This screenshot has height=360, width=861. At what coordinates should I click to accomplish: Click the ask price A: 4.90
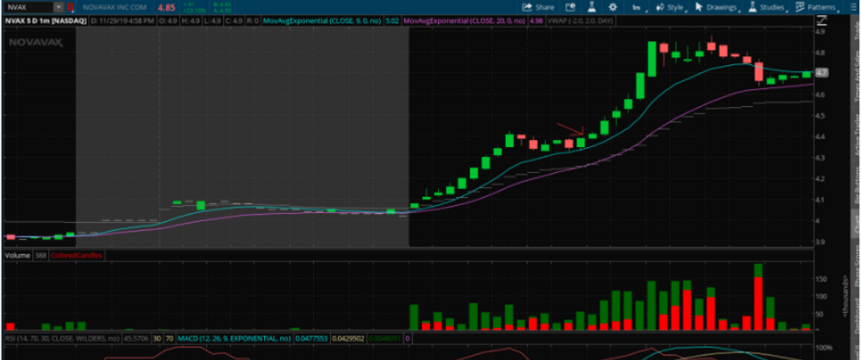(x=222, y=11)
